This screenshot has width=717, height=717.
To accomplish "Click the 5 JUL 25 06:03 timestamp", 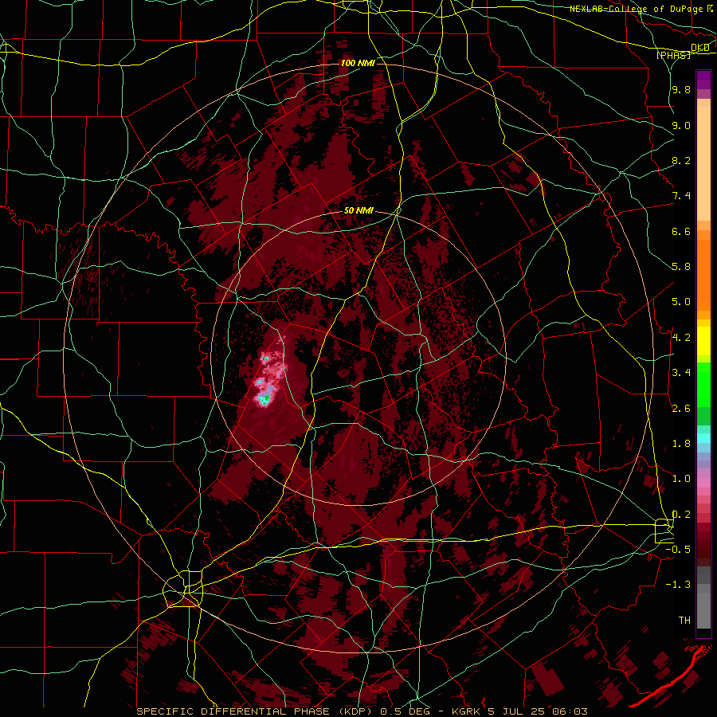I will 538,711.
